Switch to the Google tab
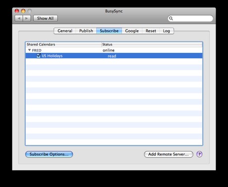Screen dimensions: 228x187 click(132, 31)
